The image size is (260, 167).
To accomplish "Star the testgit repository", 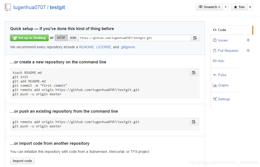I will tap(239, 7).
